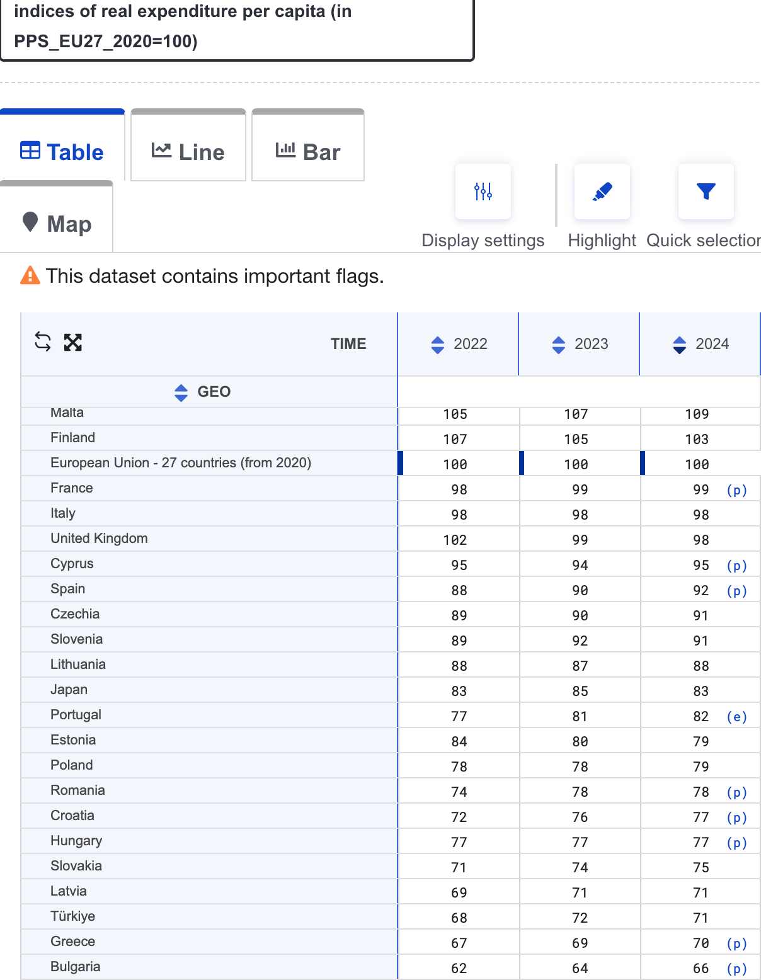Select the United Kingdom 2022 value cell
761x980 pixels.
(455, 540)
